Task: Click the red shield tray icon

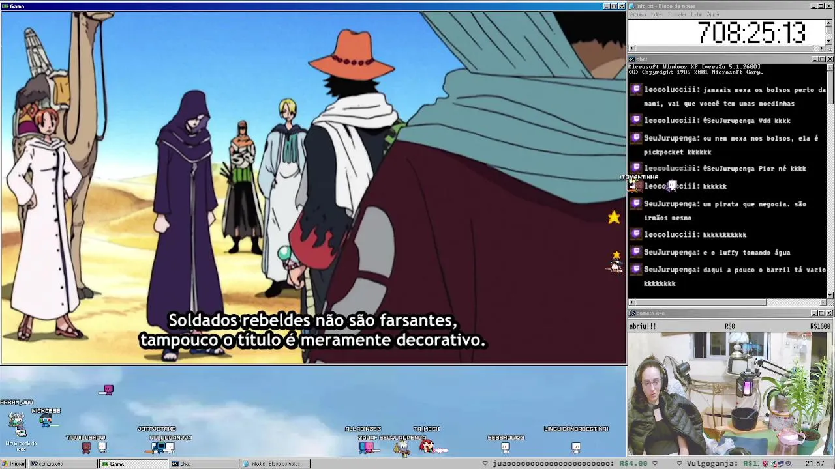Action: coord(766,464)
